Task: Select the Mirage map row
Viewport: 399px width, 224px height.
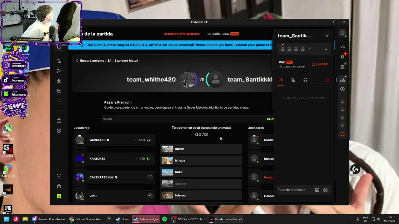Action: [x=201, y=161]
